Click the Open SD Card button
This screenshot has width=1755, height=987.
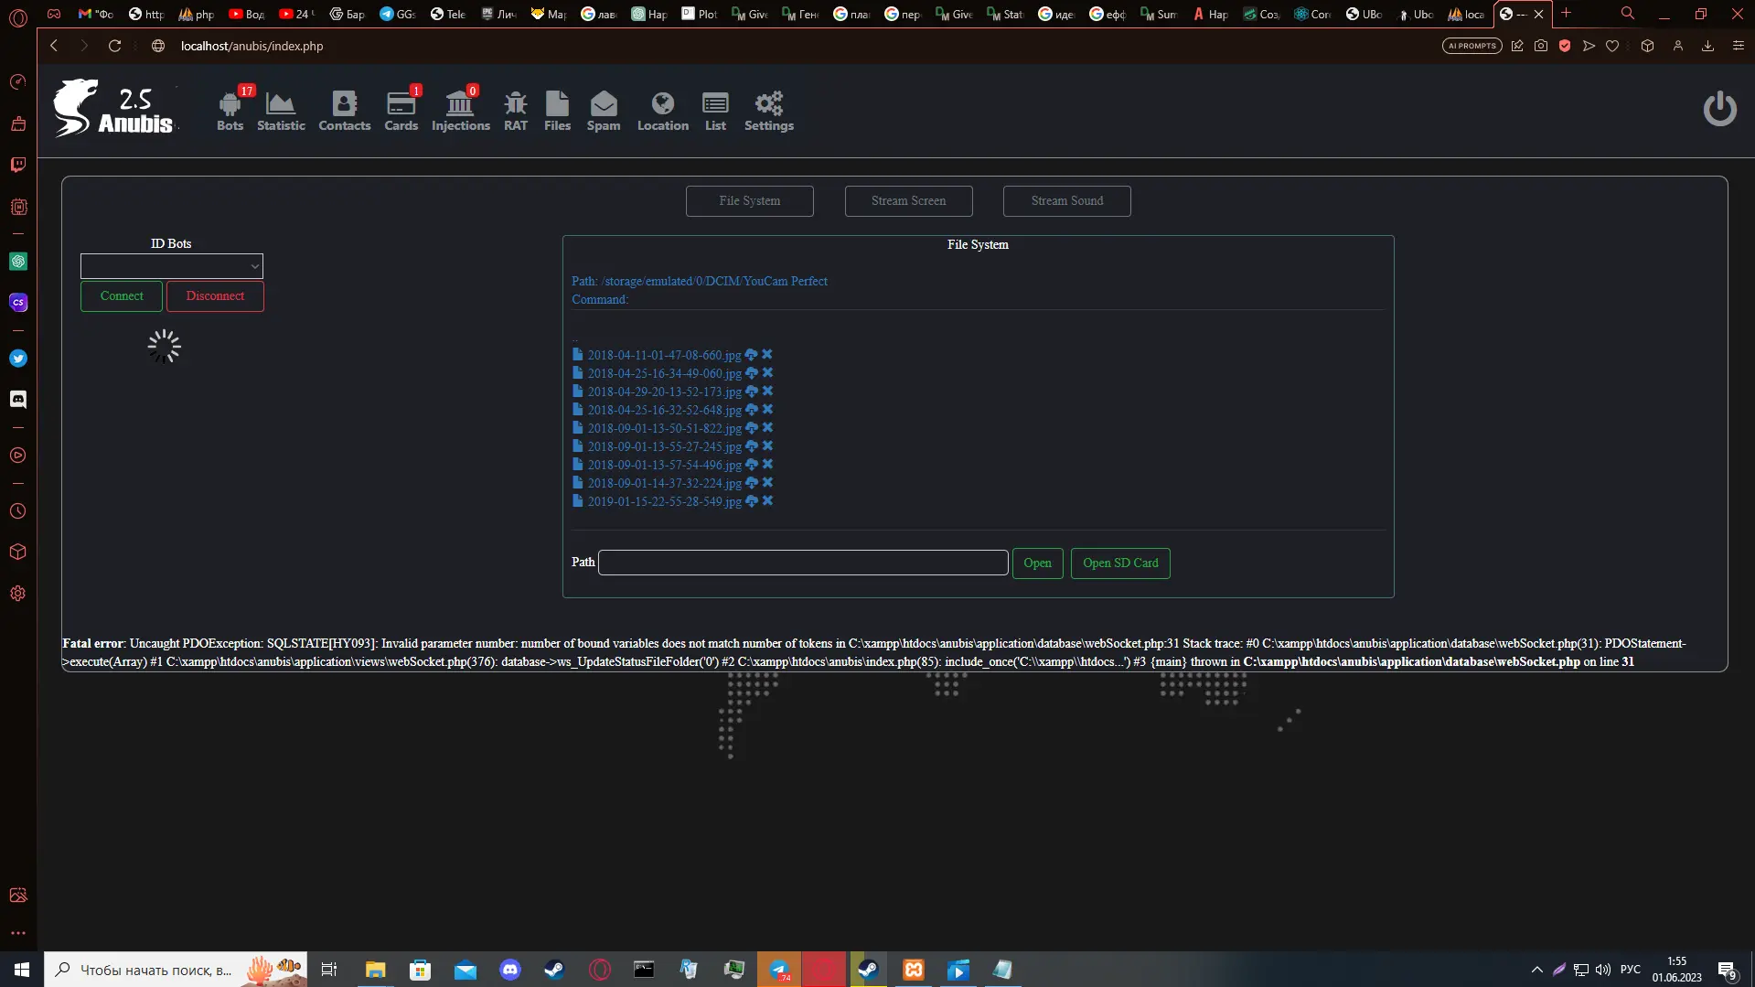(x=1120, y=563)
